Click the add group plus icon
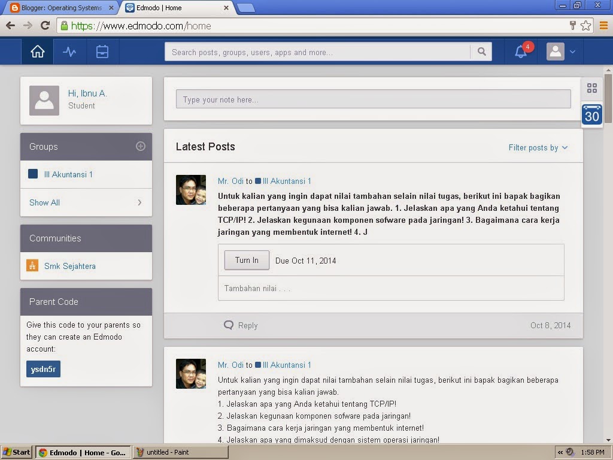The image size is (613, 460). 140,146
